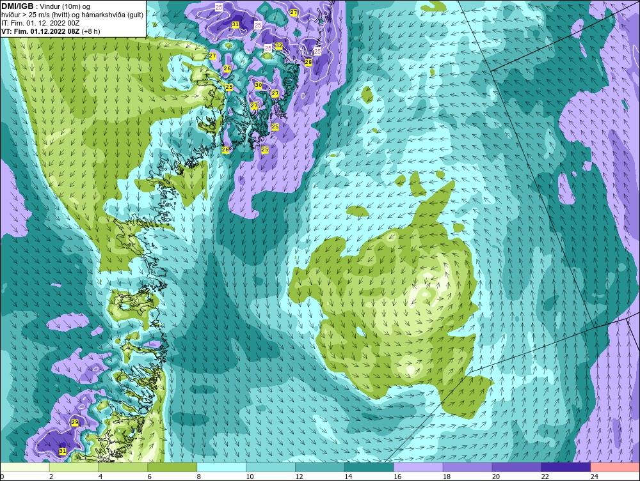
Task: Click the legend scale value "8"
Action: tap(199, 477)
